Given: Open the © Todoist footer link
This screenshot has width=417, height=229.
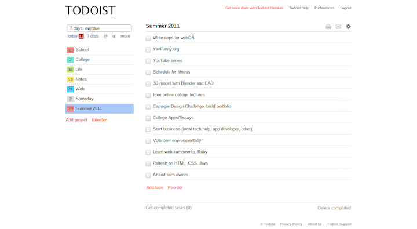Looking at the screenshot, I should click(268, 224).
